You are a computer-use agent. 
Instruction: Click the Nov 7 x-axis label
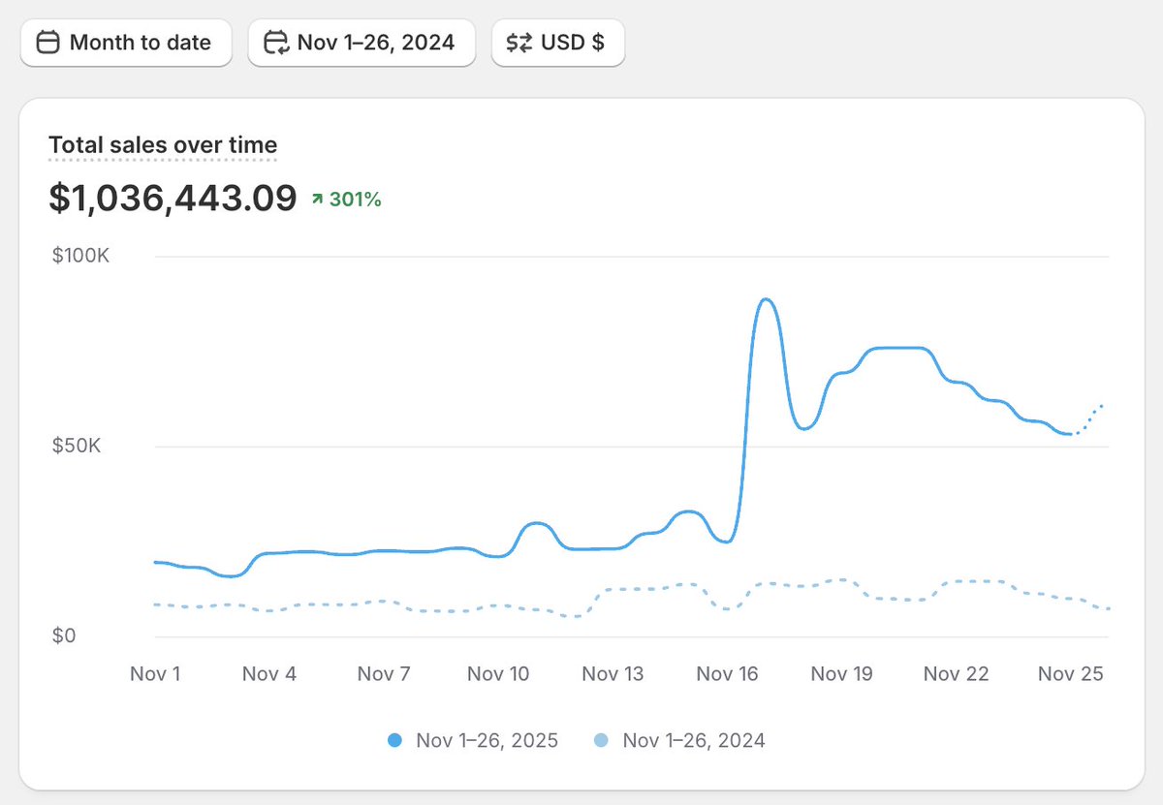tap(384, 674)
